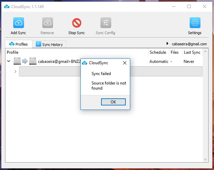Click the Source folder is not found text
Screen dimensions: 214x170
click(x=109, y=86)
